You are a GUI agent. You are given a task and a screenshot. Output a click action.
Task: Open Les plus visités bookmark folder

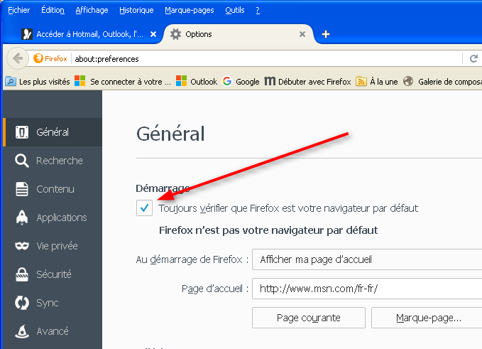click(38, 82)
